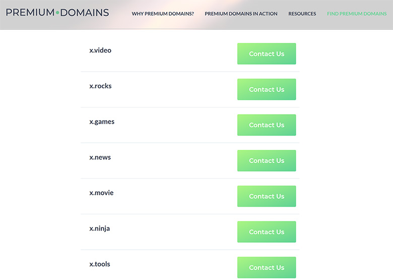Select the x.games domain name

pos(102,122)
